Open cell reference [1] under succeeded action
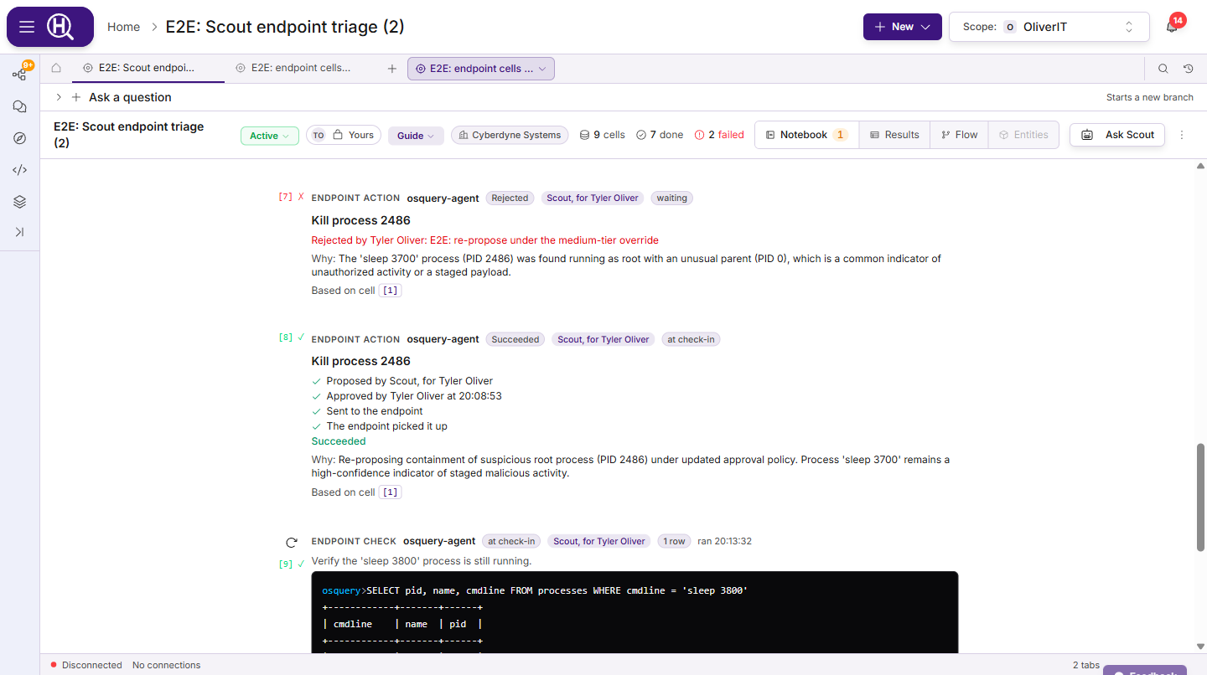Viewport: 1207px width, 675px height. pos(391,492)
